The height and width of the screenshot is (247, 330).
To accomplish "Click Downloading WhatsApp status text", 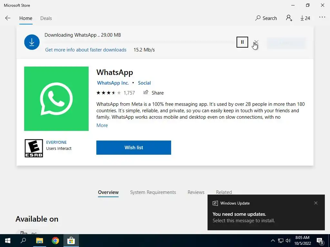I will pyautogui.click(x=83, y=35).
